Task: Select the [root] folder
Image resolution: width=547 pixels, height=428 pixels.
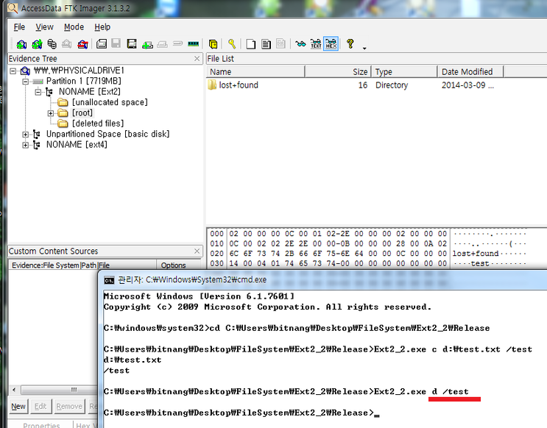Action: pos(82,113)
